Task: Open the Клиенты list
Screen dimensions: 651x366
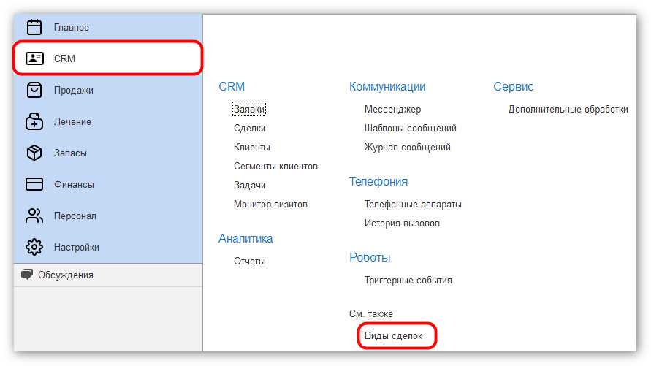Action: click(251, 148)
